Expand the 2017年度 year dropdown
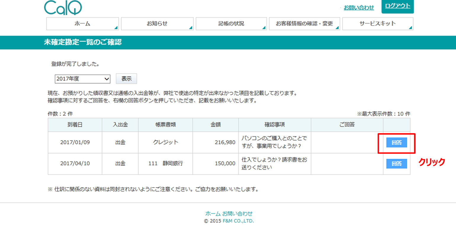 coord(82,79)
